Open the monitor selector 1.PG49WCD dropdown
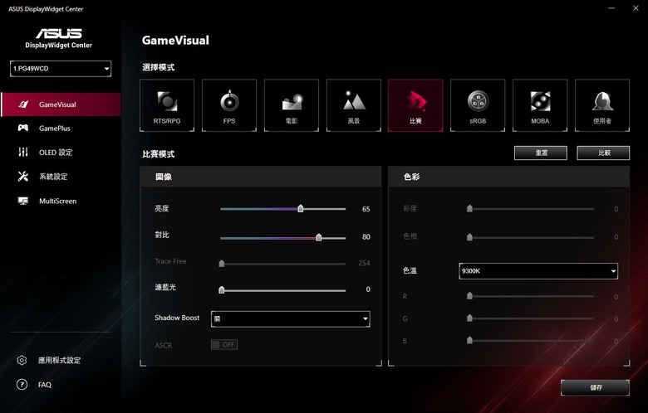This screenshot has height=413, width=648. coord(61,69)
